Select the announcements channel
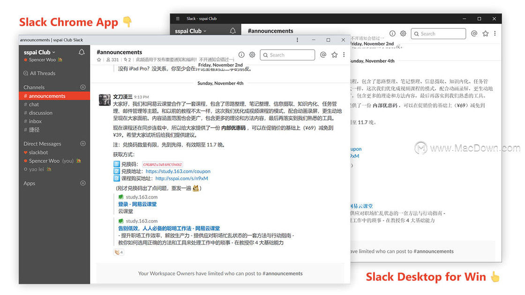The height and width of the screenshot is (295, 525). tap(54, 96)
